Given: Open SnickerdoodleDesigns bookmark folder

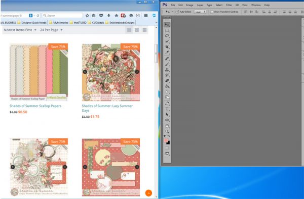Looking at the screenshot, I should (x=120, y=23).
